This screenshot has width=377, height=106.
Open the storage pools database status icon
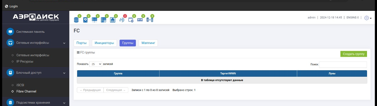[76, 20]
